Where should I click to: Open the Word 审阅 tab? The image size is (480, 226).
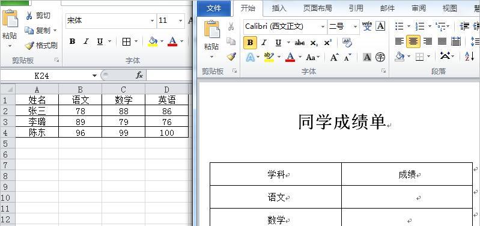[x=419, y=8]
